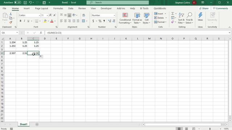The image size is (232, 130).
Task: Switch to the QuickBooks tab
Action: (x=160, y=8)
